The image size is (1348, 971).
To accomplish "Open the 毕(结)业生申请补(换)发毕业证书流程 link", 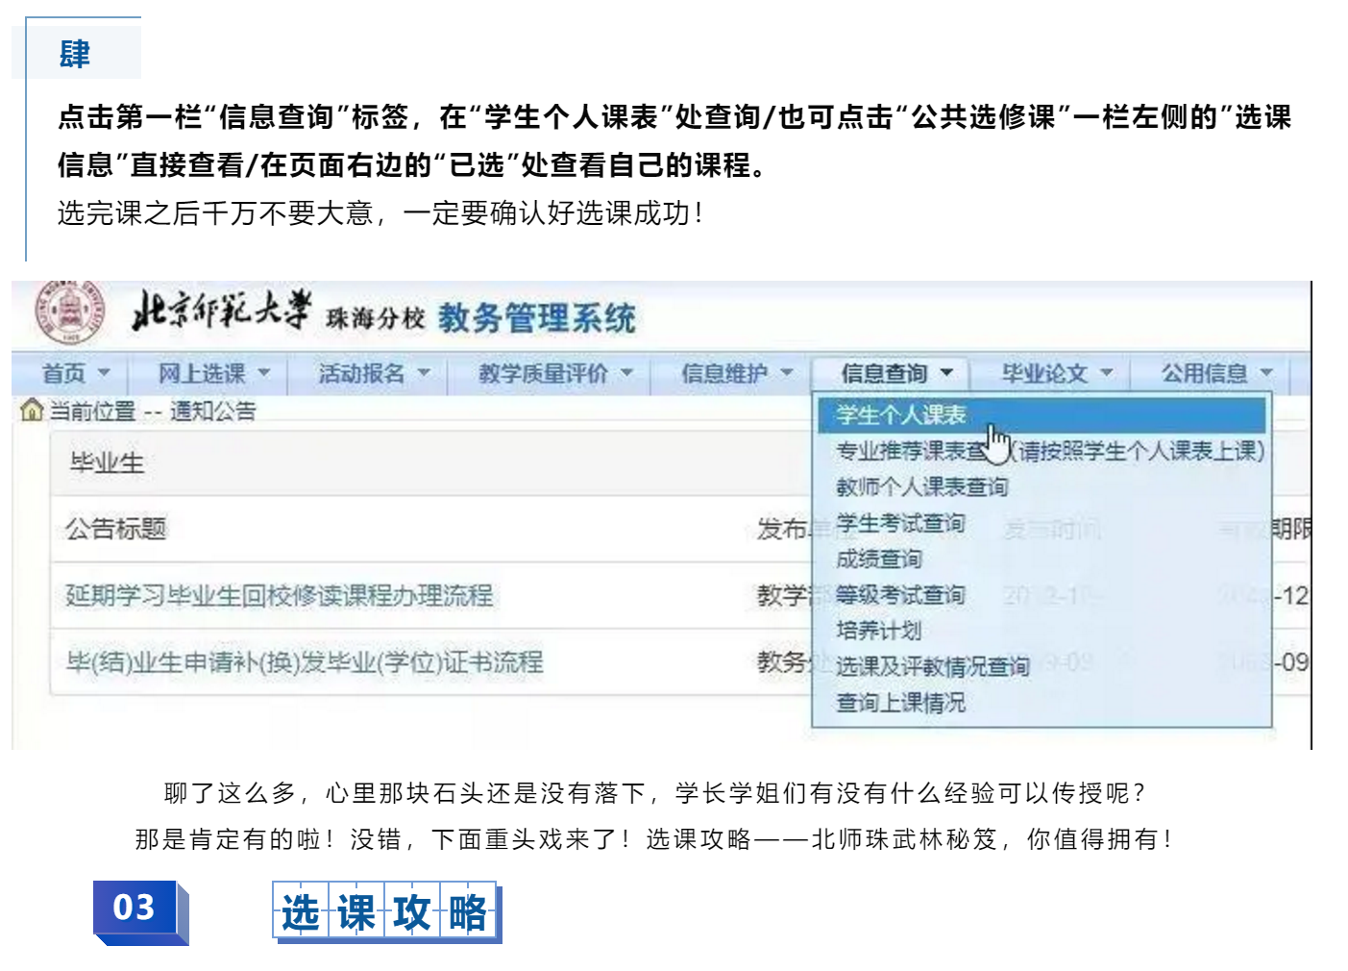I will tap(305, 662).
